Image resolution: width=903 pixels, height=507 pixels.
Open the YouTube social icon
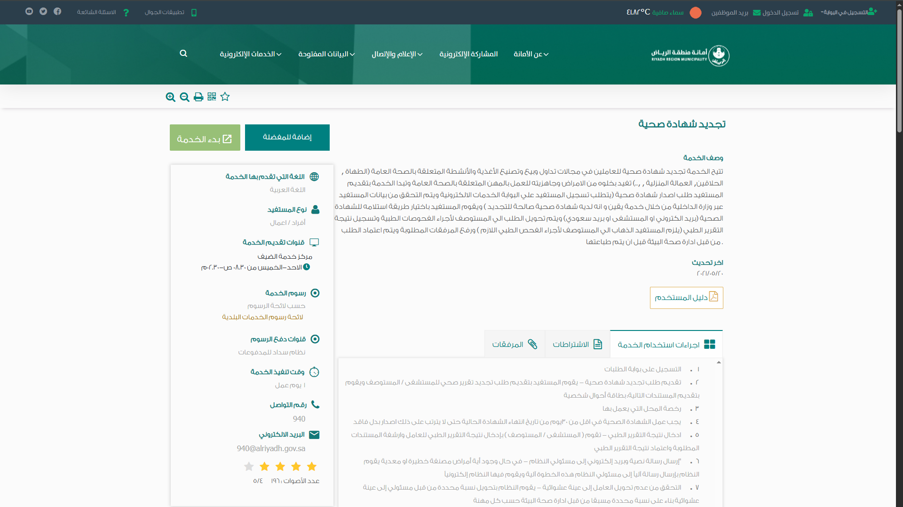29,11
